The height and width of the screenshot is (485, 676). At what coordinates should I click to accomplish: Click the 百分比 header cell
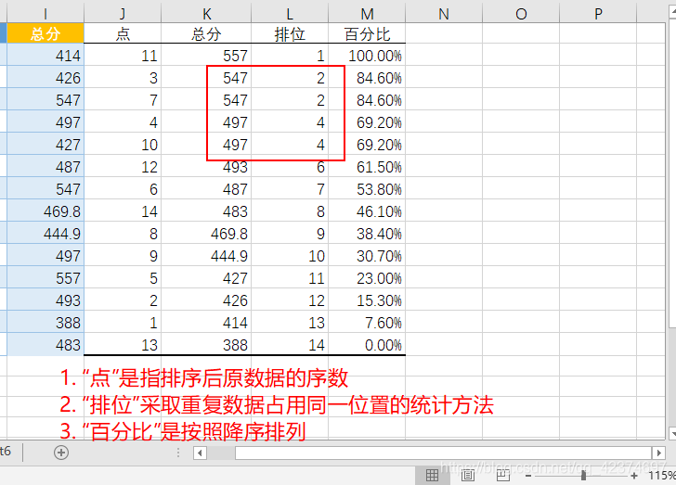point(367,33)
